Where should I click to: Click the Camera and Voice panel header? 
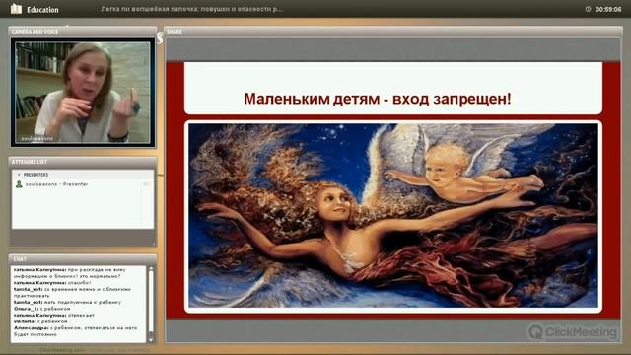tap(83, 31)
